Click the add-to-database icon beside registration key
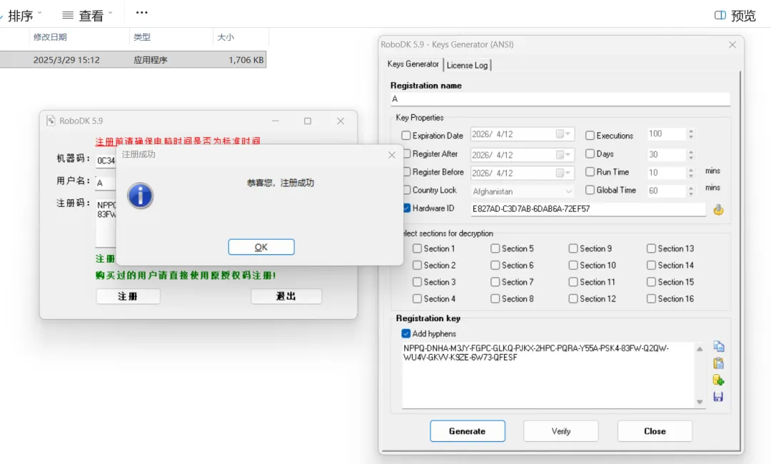The height and width of the screenshot is (464, 771). point(718,380)
